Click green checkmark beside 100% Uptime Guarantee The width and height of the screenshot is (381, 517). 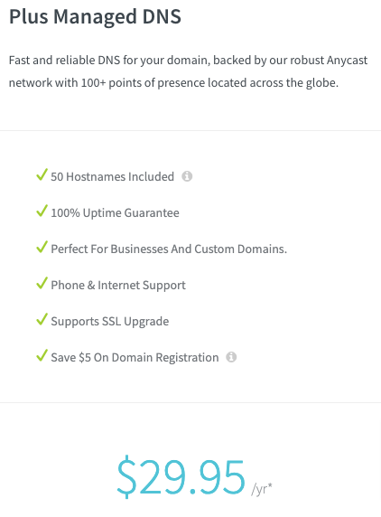click(42, 211)
